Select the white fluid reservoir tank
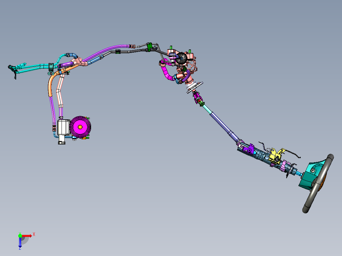Screen dimensions: 342x256 tap(63, 127)
